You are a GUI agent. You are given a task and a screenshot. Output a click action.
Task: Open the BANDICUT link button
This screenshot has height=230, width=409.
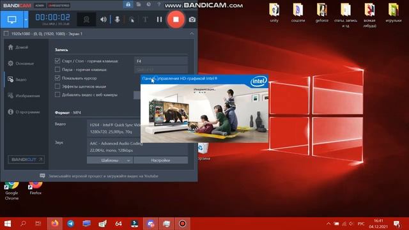[26, 159]
